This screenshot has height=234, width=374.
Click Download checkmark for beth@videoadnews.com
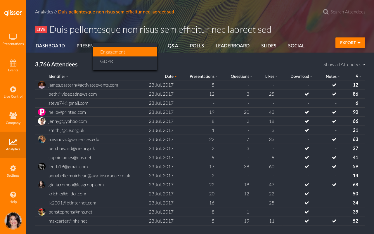coord(307,94)
